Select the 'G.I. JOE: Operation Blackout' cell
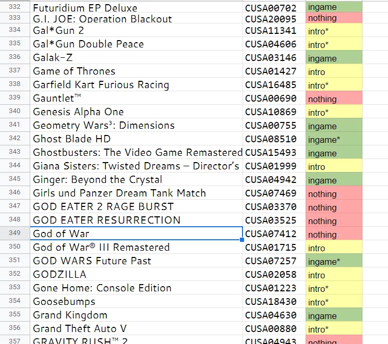Viewport: 388px width, 344px height. point(136,18)
